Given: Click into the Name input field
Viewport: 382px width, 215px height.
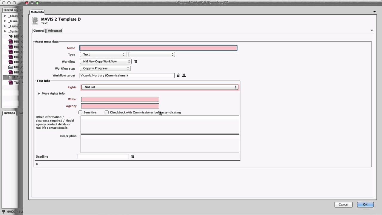Looking at the screenshot, I should coord(158,48).
